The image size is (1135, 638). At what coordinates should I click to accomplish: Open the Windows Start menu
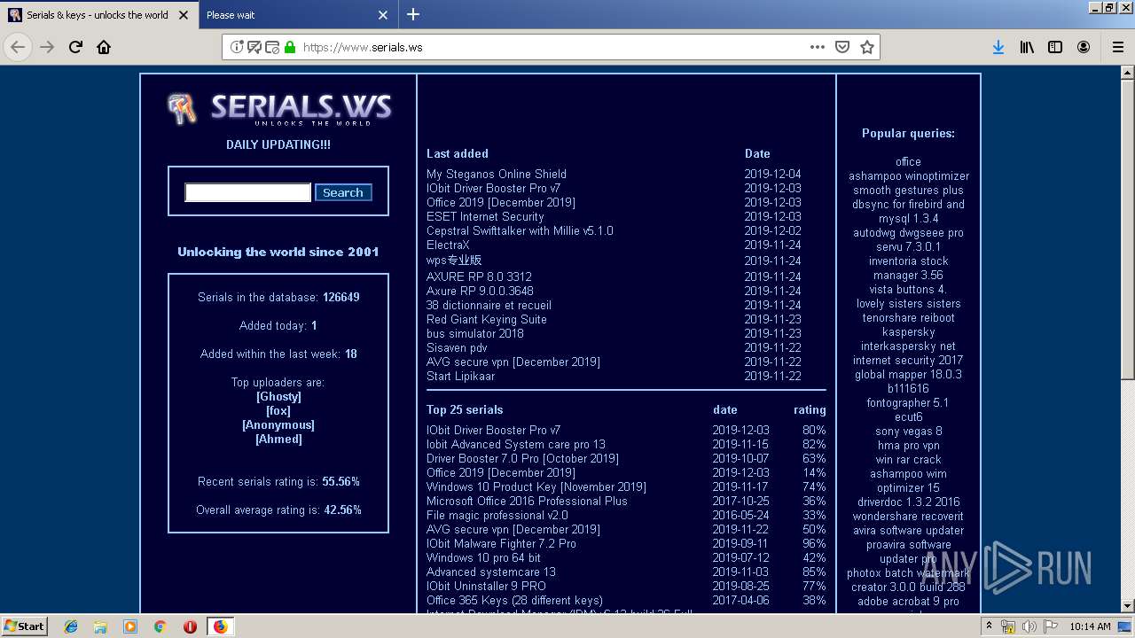[x=24, y=626]
